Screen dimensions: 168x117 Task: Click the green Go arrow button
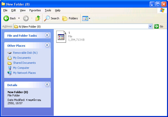(156, 26)
